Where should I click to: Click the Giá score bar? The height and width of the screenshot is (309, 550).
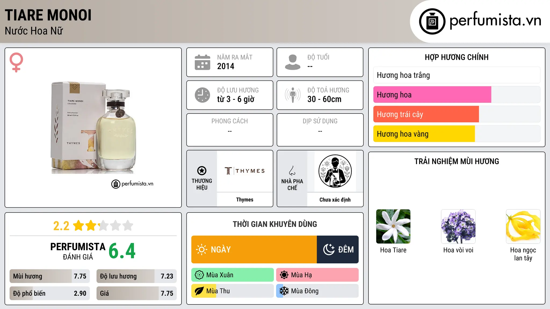[136, 293]
